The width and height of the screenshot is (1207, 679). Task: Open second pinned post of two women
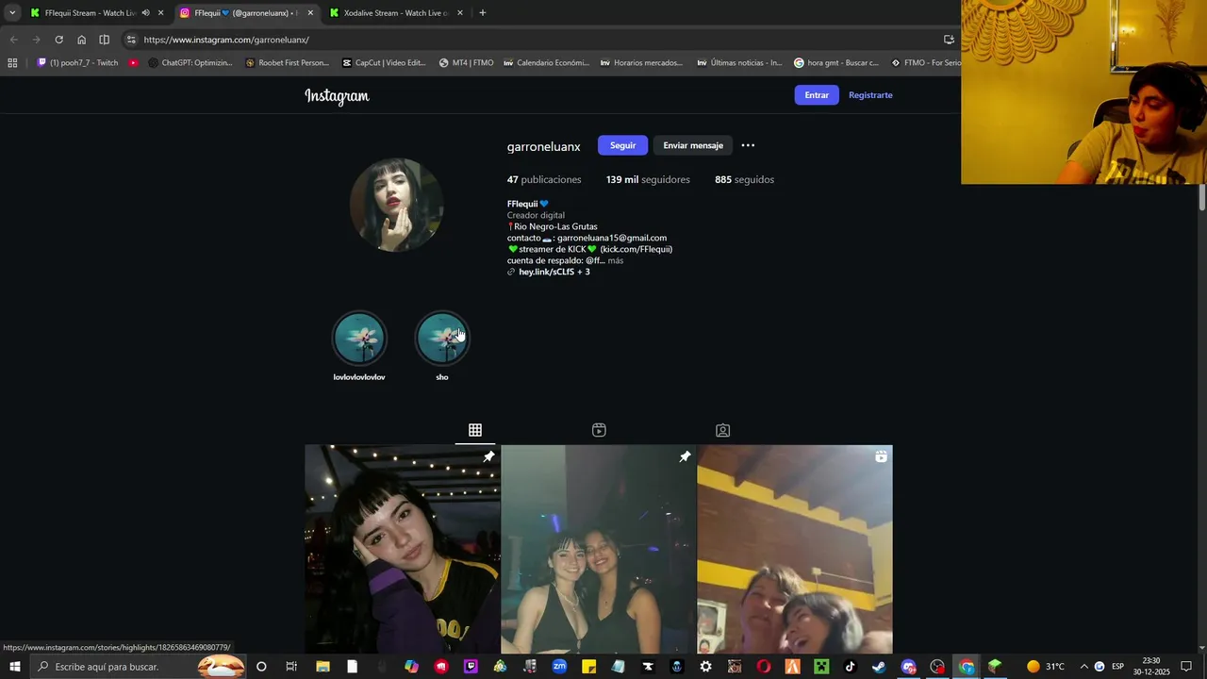[599, 549]
